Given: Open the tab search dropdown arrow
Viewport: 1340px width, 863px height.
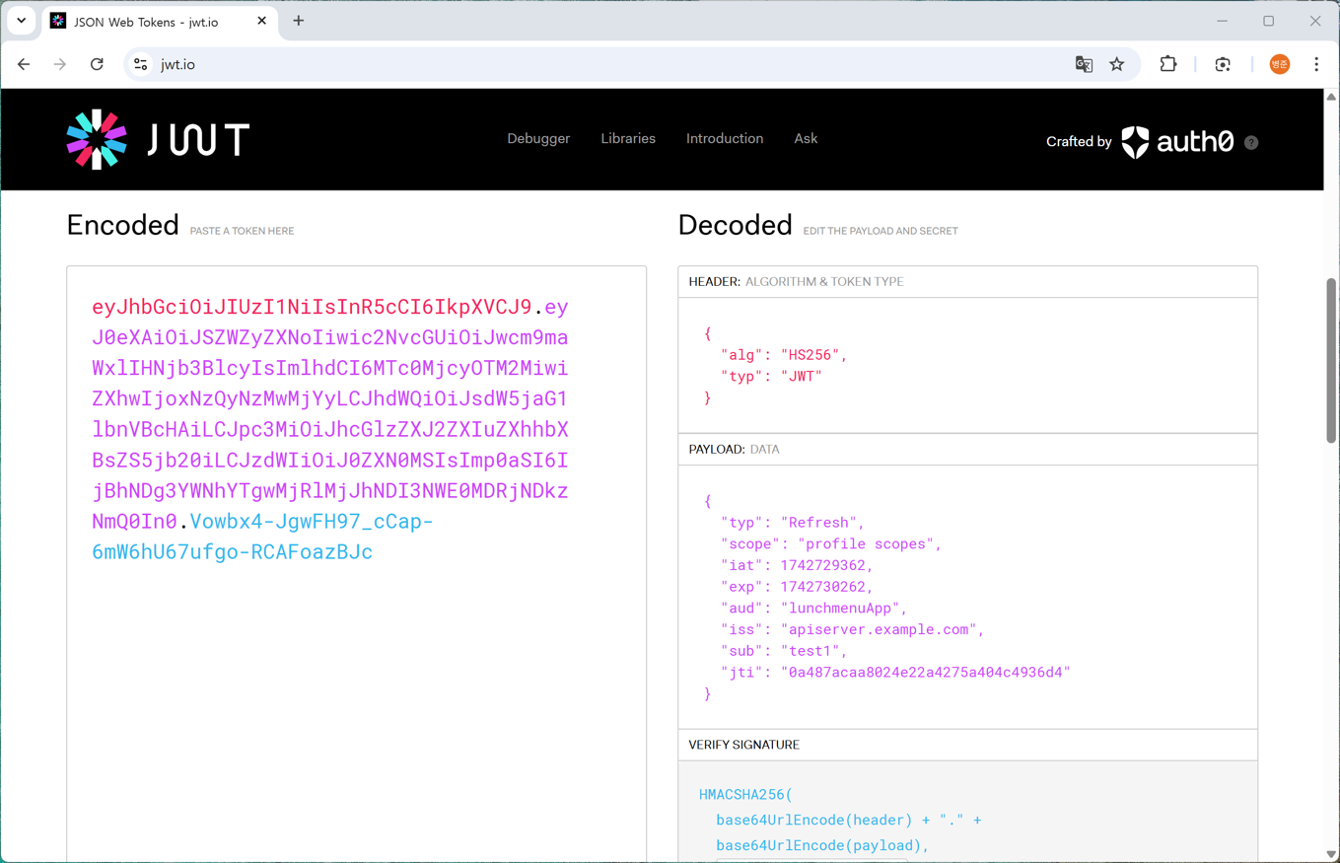Looking at the screenshot, I should [x=22, y=21].
